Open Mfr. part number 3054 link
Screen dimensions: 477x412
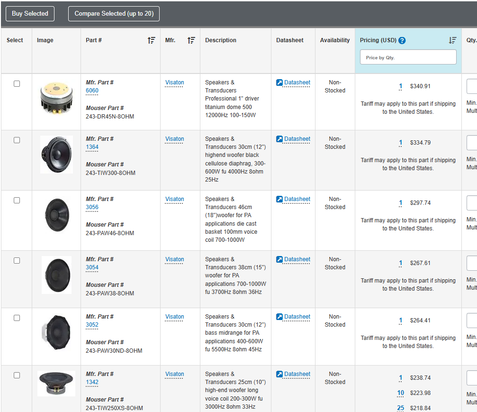(x=92, y=267)
